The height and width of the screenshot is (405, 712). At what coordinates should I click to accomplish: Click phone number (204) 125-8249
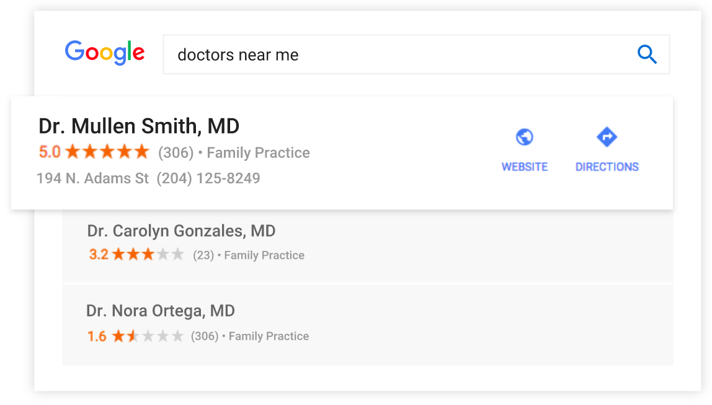(x=208, y=178)
